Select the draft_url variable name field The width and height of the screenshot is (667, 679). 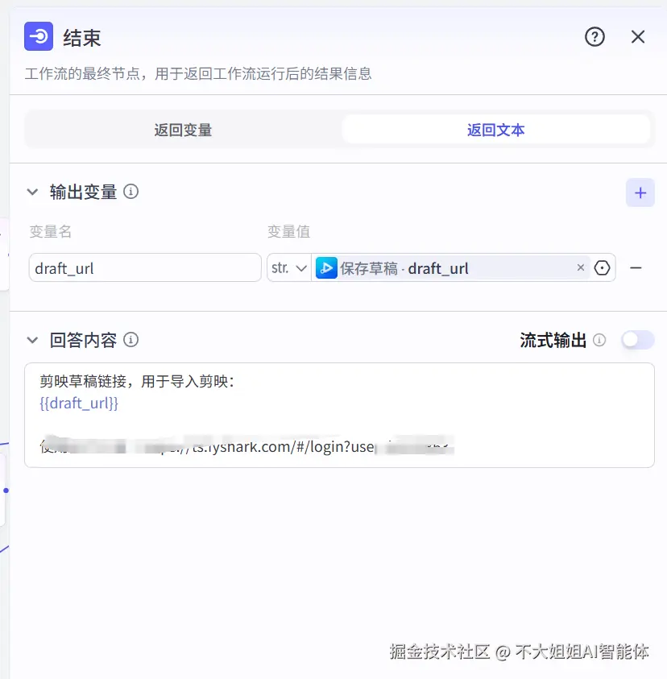(144, 267)
